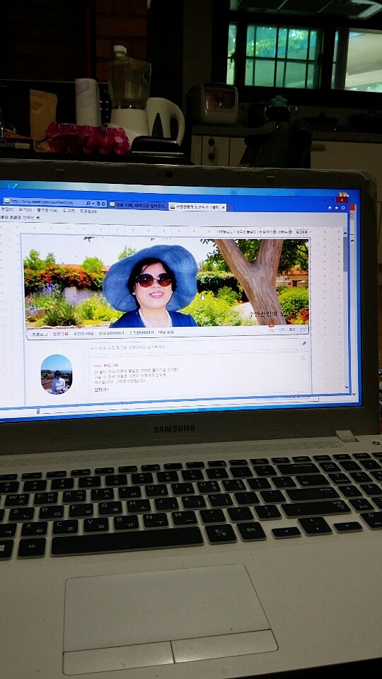Refresh the page using the reload icon
Viewport: 382px width, 679px height.
(x=103, y=203)
